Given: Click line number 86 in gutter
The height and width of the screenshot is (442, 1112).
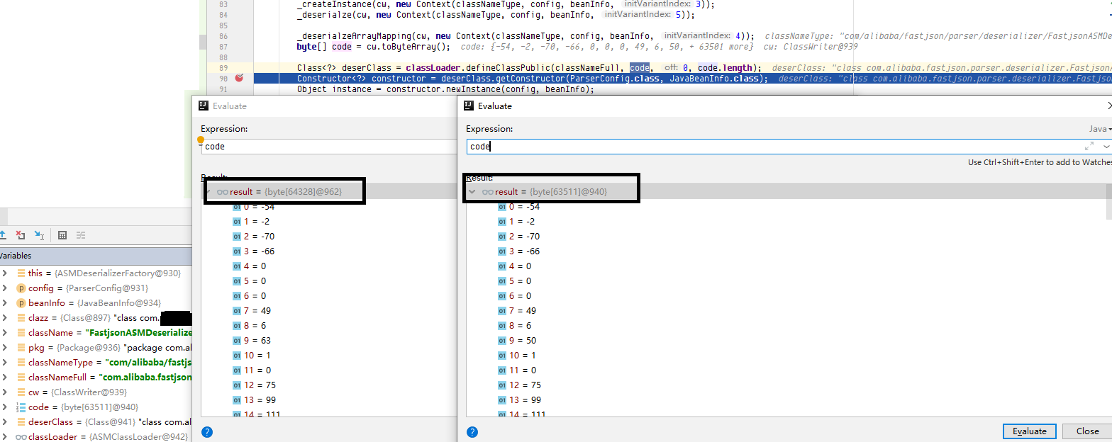Looking at the screenshot, I should click(223, 36).
